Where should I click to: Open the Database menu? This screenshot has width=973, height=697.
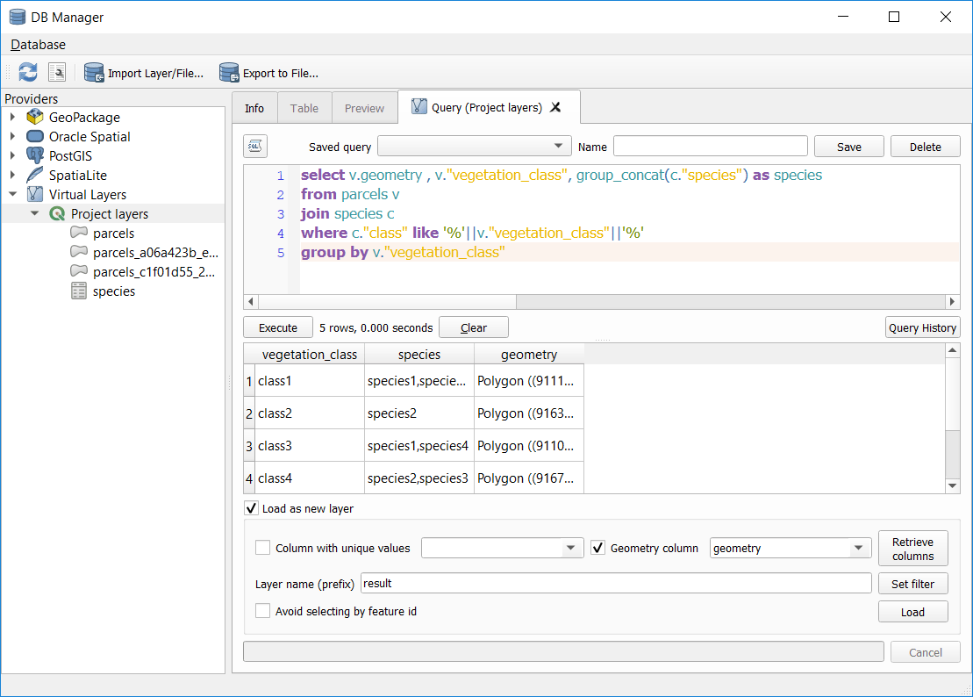[37, 44]
